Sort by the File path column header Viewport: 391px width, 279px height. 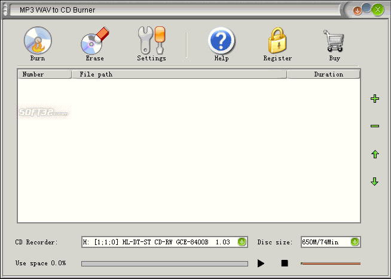coord(179,74)
